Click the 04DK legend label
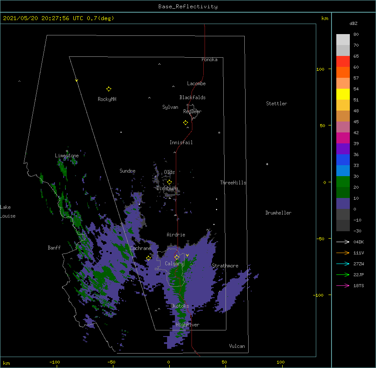 click(x=359, y=242)
